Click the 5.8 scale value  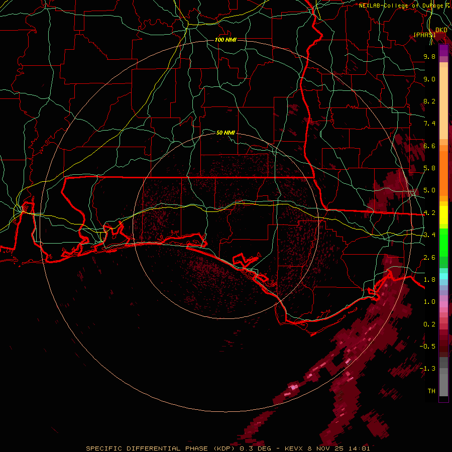pos(429,168)
